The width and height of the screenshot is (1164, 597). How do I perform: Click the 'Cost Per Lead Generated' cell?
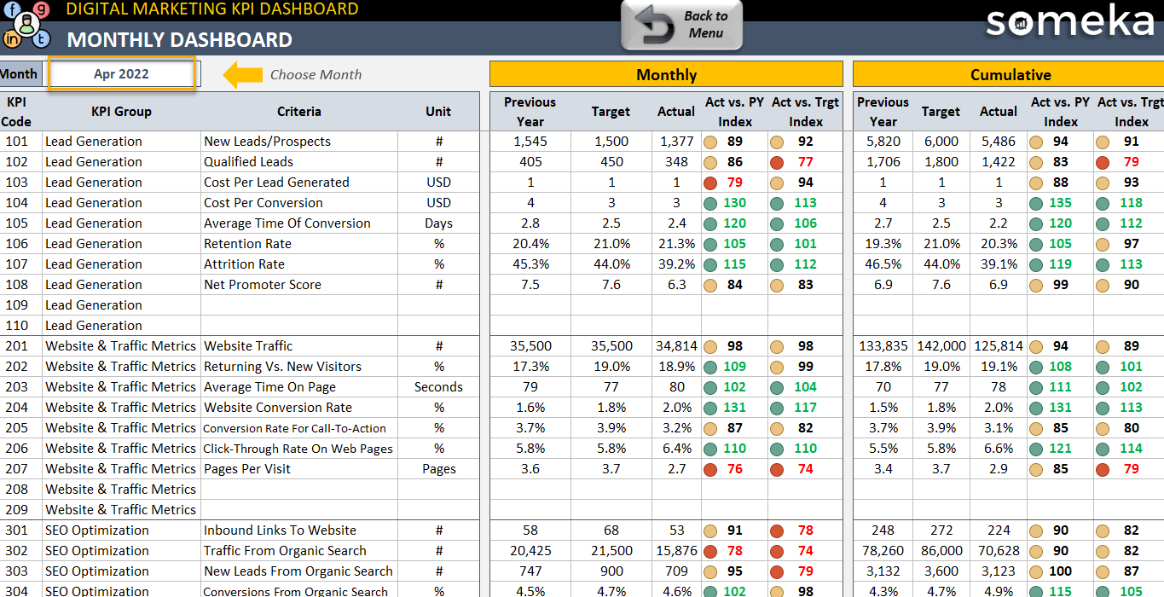point(299,183)
